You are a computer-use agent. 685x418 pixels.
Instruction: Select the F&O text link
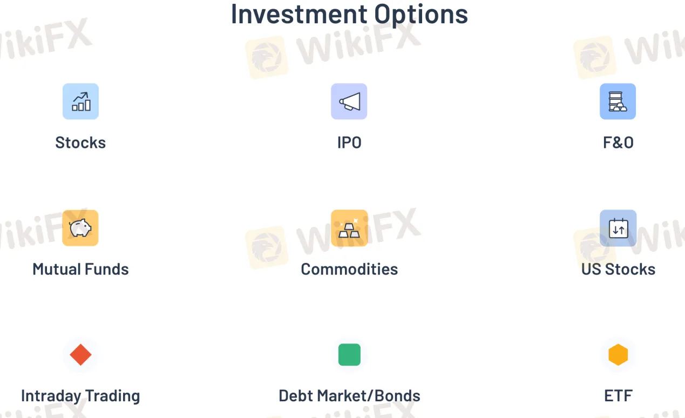click(618, 143)
